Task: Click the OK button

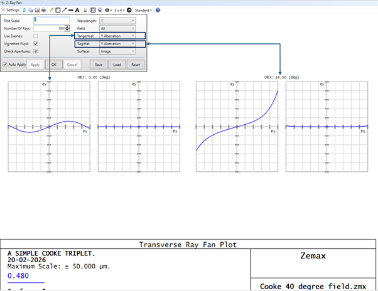Action: [54, 65]
